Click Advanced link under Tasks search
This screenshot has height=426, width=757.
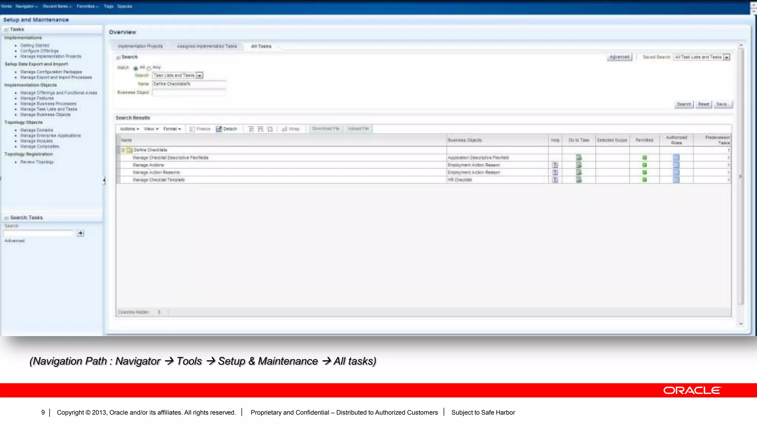(x=14, y=241)
